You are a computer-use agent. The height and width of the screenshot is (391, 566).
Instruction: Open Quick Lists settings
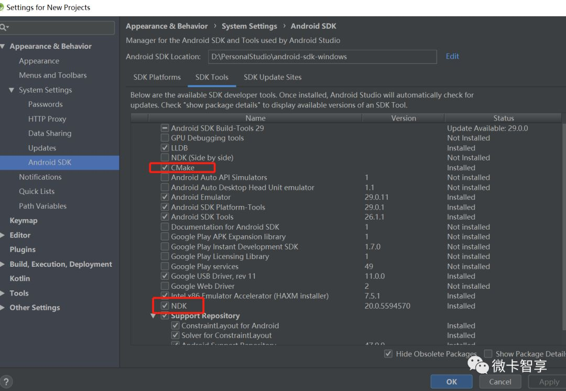(x=37, y=191)
